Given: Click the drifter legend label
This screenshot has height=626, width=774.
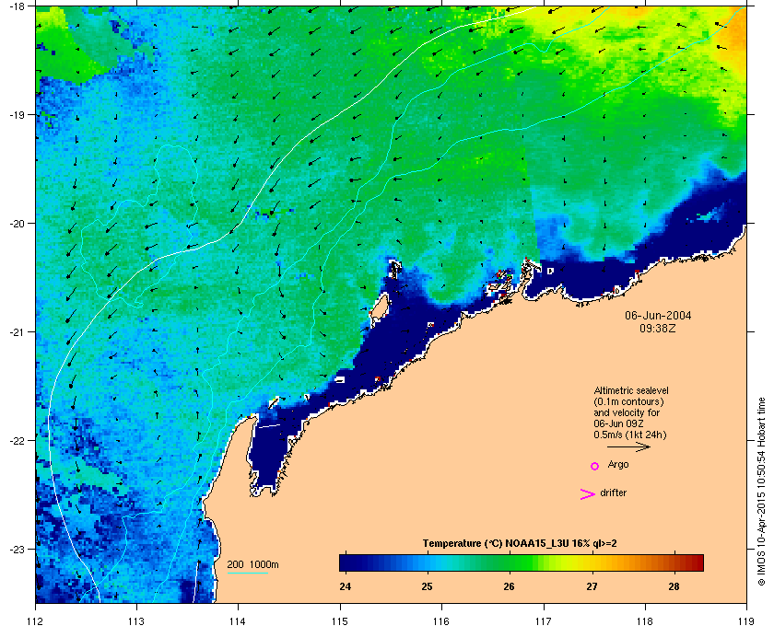Looking at the screenshot, I should coord(613,493).
